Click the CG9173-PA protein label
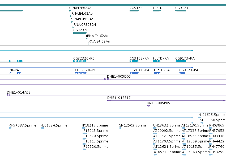The height and width of the screenshot is (156, 226). point(189,70)
